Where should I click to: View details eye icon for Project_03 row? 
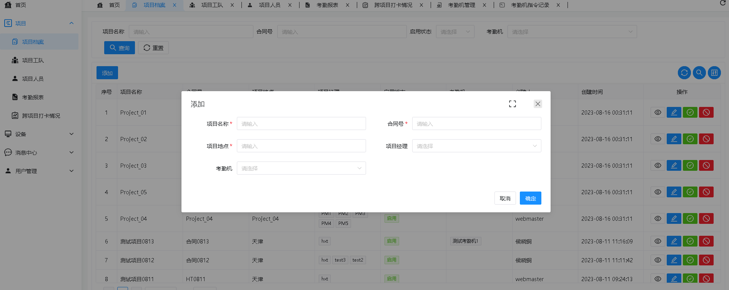(658, 165)
